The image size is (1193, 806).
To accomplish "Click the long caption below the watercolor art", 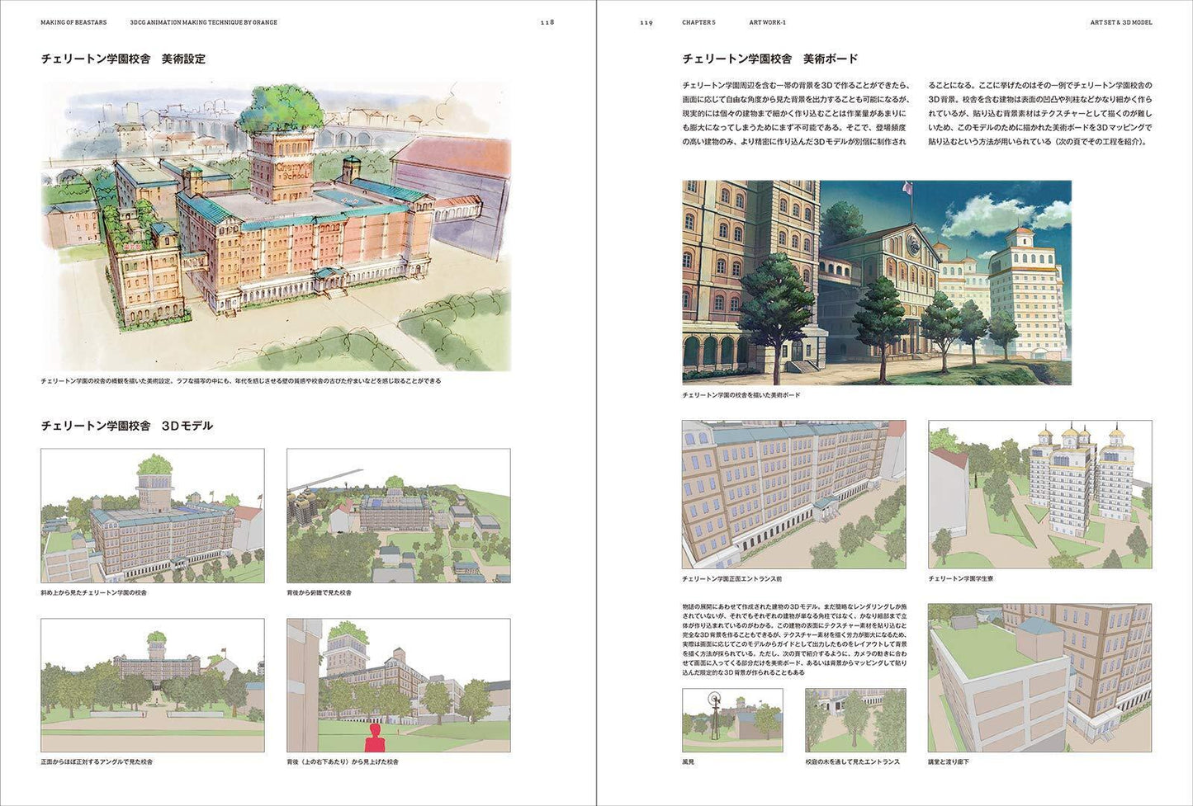I will (241, 381).
